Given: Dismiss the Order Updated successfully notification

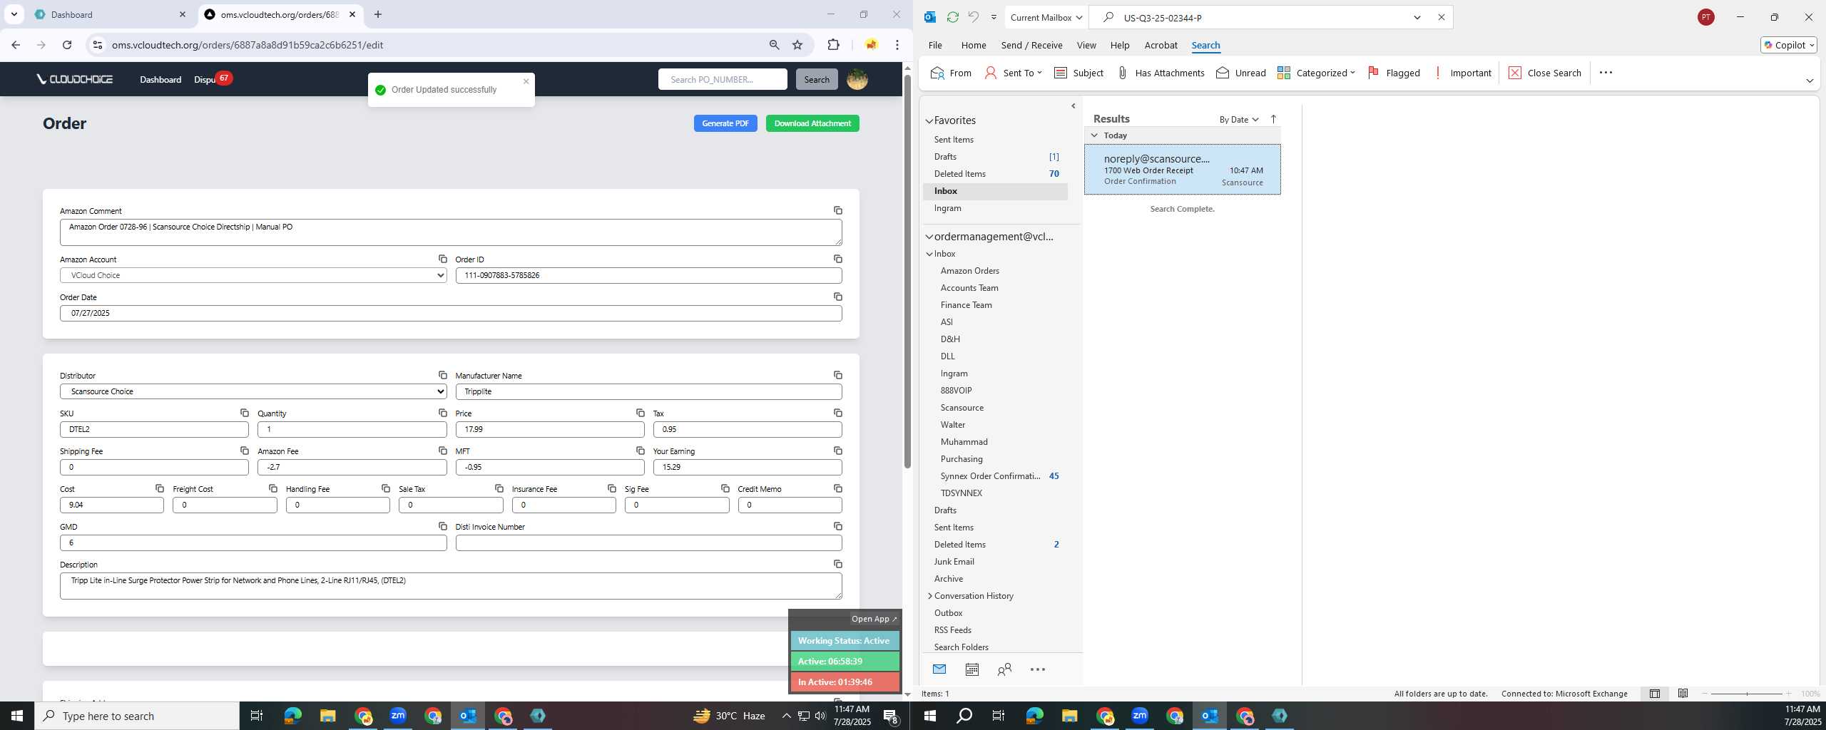Looking at the screenshot, I should [526, 81].
